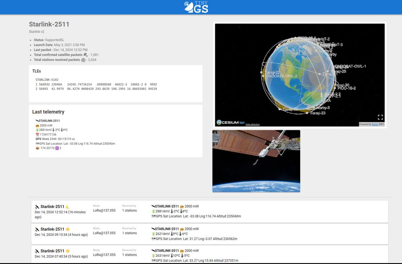The height and width of the screenshot is (264, 402).
Task: Click the thermometer icon beside 9ºC
Action: (172, 234)
